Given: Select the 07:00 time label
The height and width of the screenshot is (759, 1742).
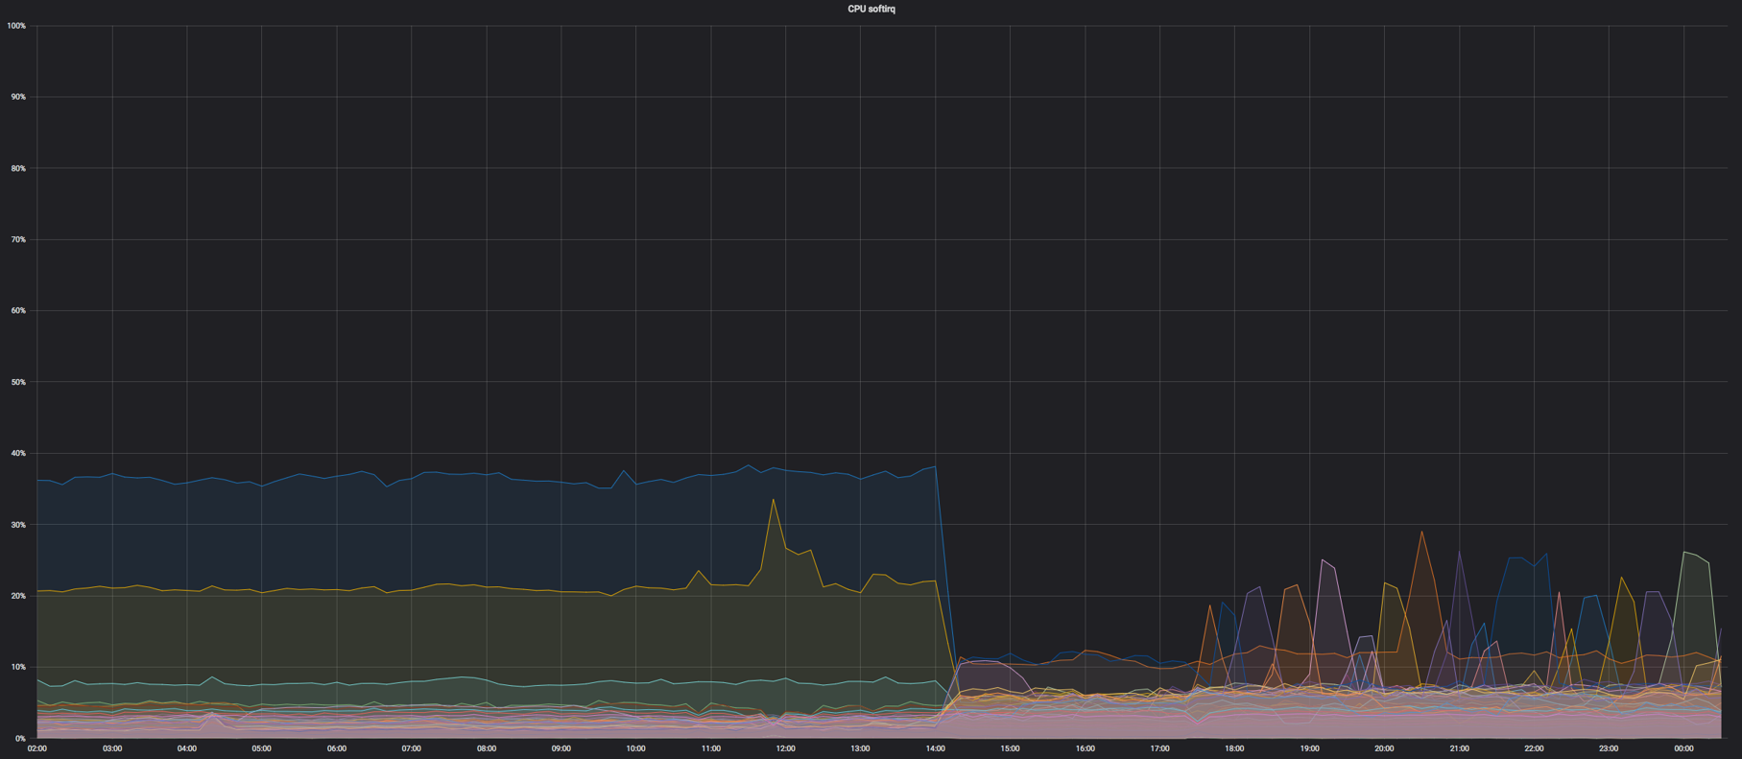Looking at the screenshot, I should click(x=412, y=748).
